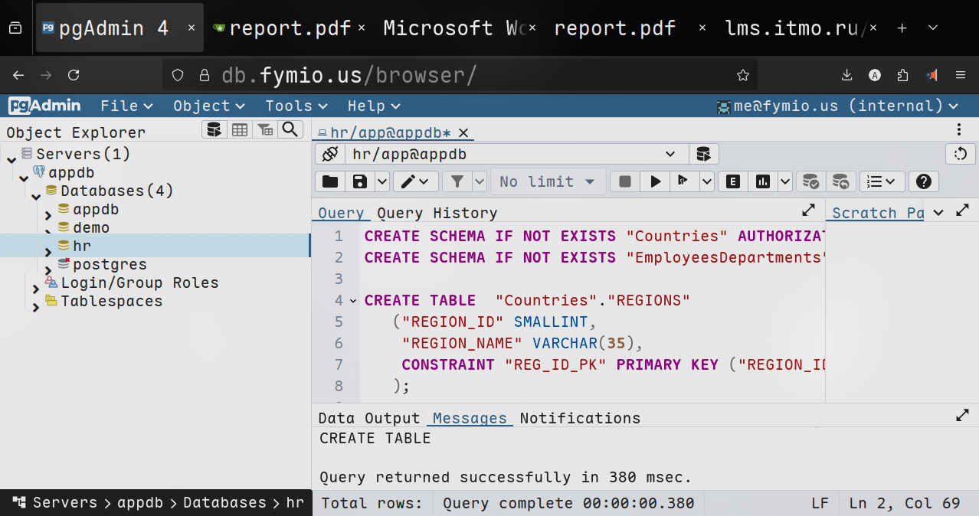Click the View Data table icon in Object Explorer
Viewport: 979px width, 516px height.
pyautogui.click(x=240, y=129)
